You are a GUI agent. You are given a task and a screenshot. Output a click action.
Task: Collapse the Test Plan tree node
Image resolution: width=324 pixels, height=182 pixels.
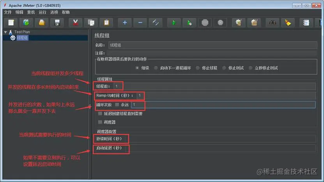point(5,32)
